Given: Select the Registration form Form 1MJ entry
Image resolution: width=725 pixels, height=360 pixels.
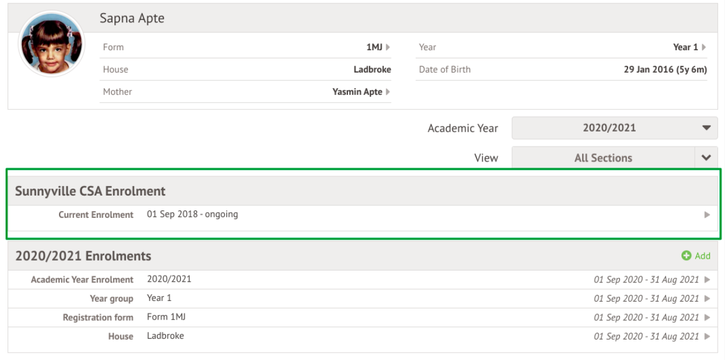Looking at the screenshot, I should click(166, 317).
